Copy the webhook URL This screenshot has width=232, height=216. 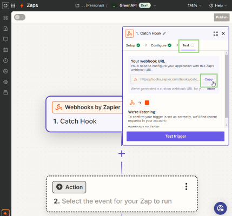click(x=209, y=79)
